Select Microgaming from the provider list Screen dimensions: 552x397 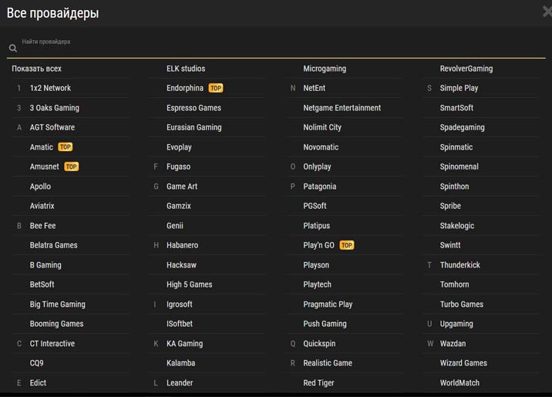(325, 69)
